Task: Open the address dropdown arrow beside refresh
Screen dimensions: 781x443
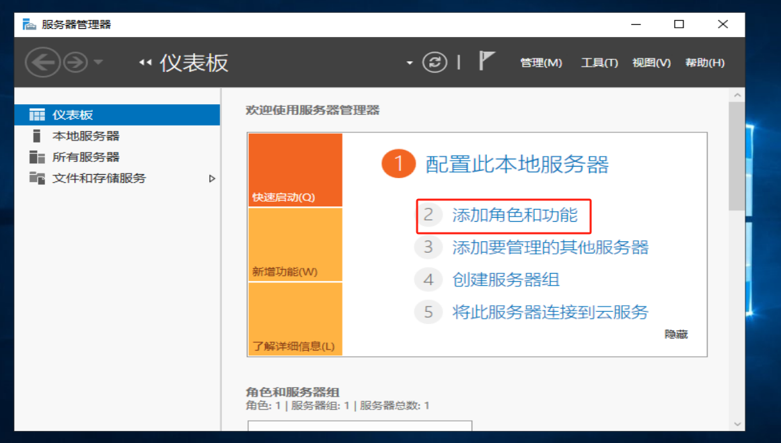Action: pyautogui.click(x=410, y=63)
